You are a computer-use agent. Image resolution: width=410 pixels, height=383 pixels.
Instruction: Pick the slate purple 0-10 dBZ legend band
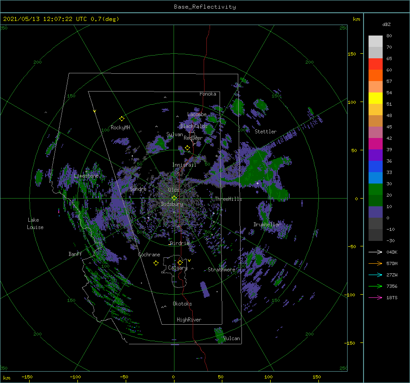click(x=375, y=212)
